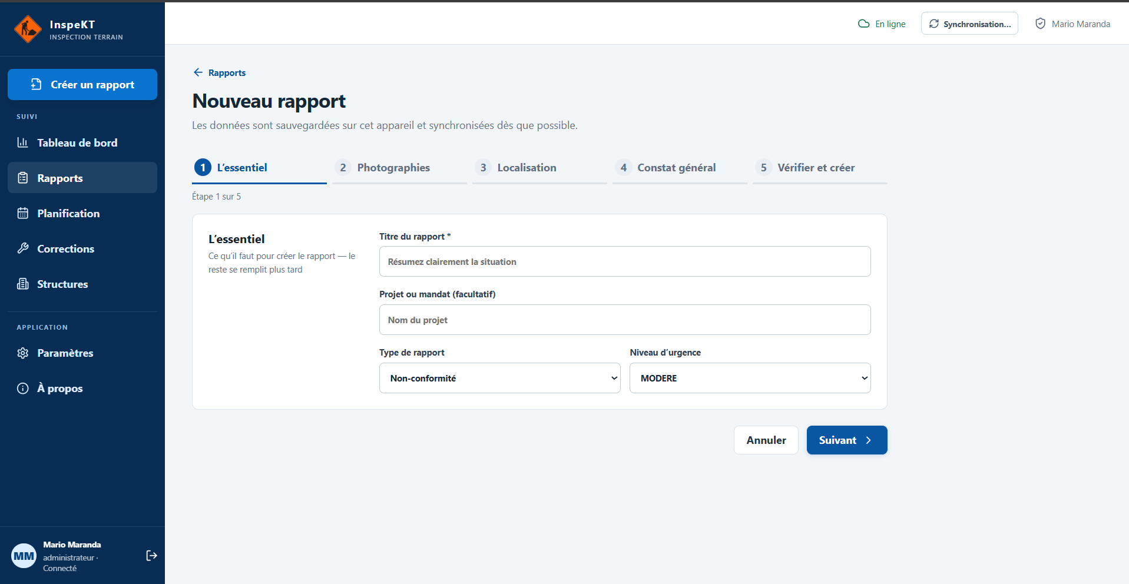Click the Titre du rapport label

(415, 237)
